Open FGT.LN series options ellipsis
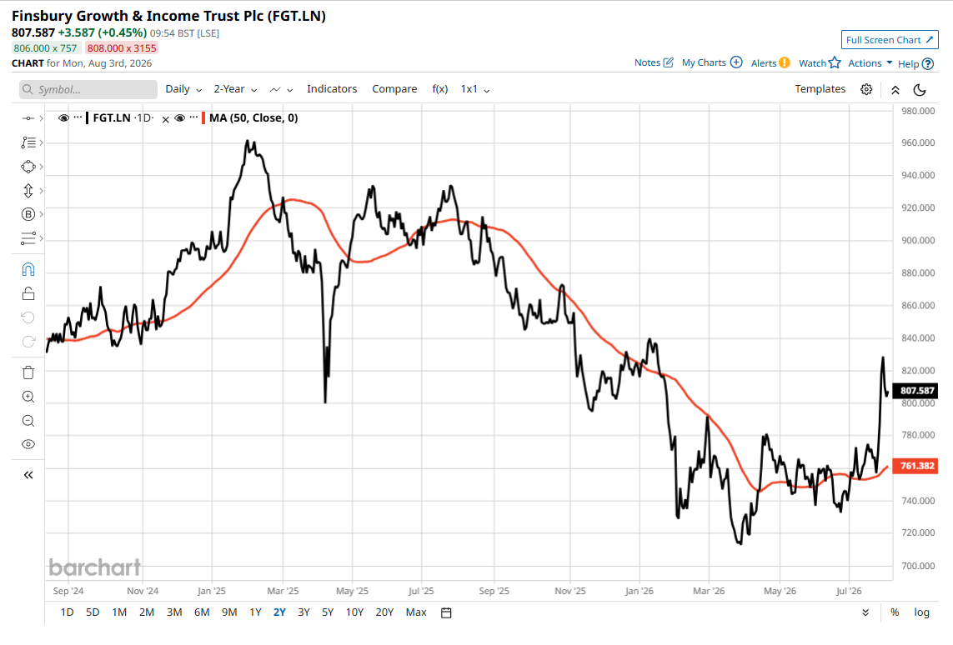Screen dimensions: 953x645 (78, 117)
